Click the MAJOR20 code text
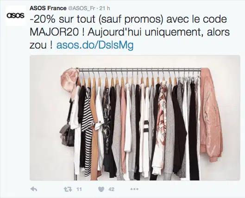 point(54,32)
